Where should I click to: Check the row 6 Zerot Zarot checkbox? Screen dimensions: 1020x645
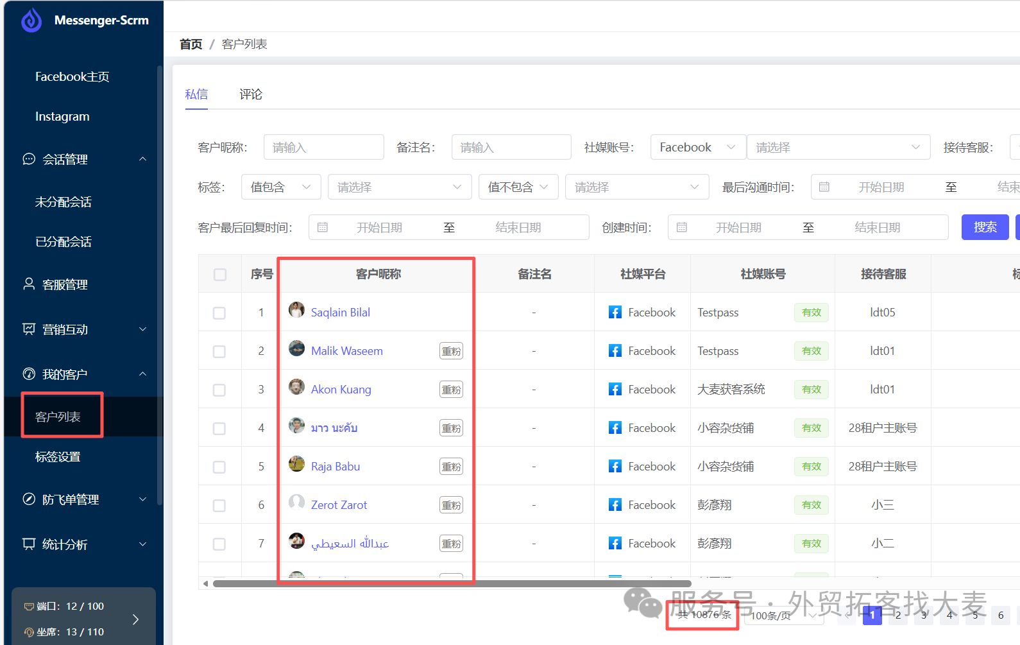tap(219, 506)
